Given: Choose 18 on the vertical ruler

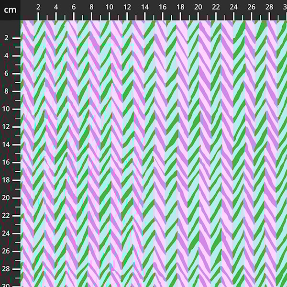Looking at the screenshot, I should point(6,180).
